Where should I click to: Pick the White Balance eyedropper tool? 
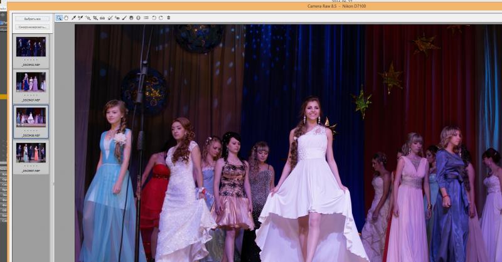[73, 18]
